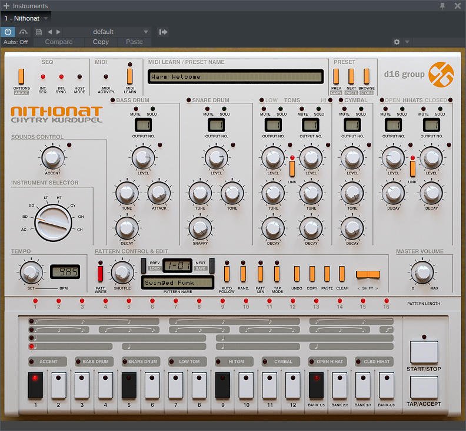Click the Copy button in the toolbar

tap(101, 42)
